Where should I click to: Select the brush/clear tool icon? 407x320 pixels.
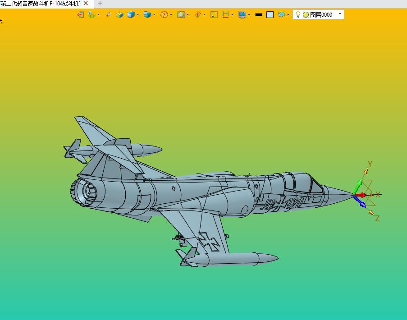tap(109, 14)
